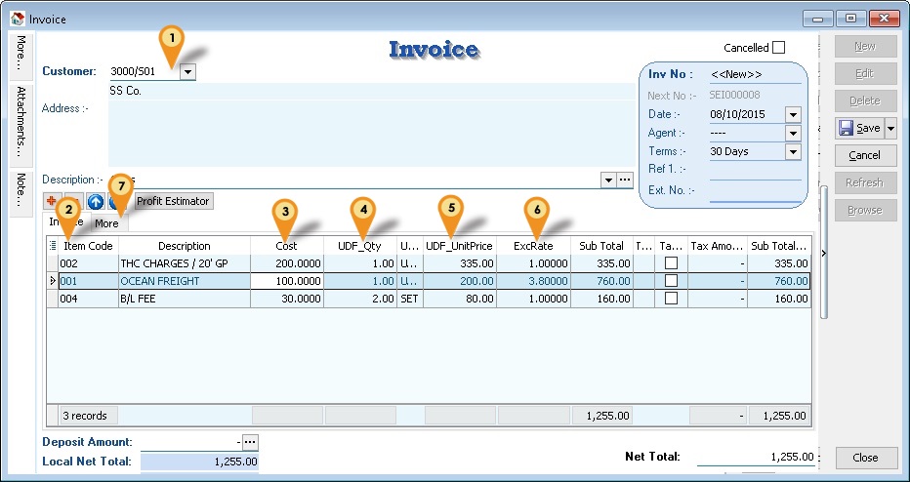Click the side panel collapse arrow

click(824, 253)
